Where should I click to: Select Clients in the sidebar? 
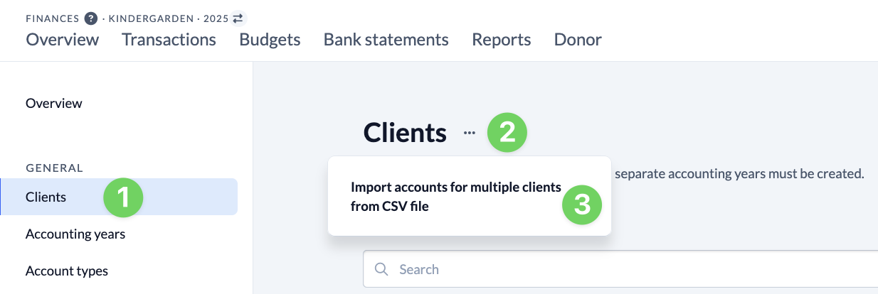pyautogui.click(x=46, y=197)
